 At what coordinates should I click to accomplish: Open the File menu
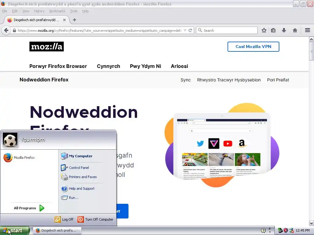pos(5,11)
